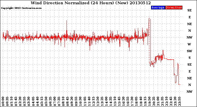The width and height of the screenshot is (197, 107).
Task: Select the 06:25 time label
Action: [x=50, y=101]
